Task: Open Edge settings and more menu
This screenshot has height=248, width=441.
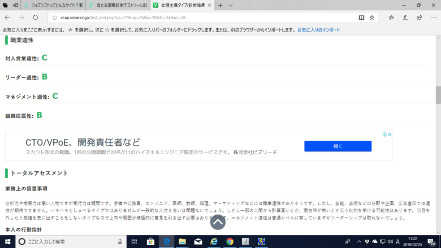Action: click(x=434, y=18)
